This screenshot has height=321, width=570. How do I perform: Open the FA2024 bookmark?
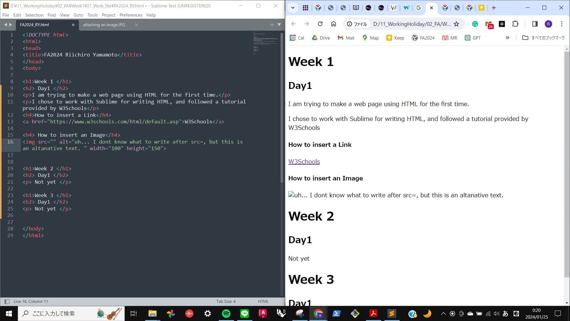click(x=423, y=38)
